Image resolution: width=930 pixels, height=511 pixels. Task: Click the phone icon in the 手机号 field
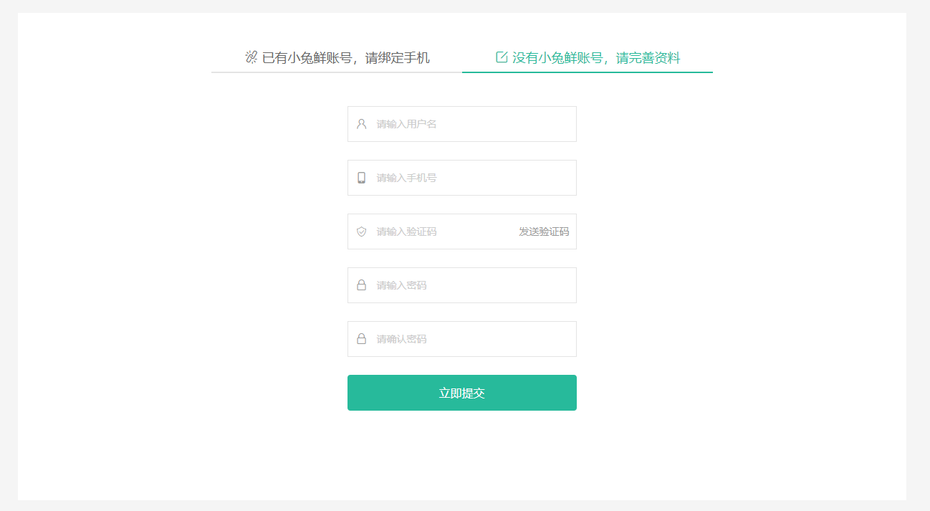pos(361,178)
